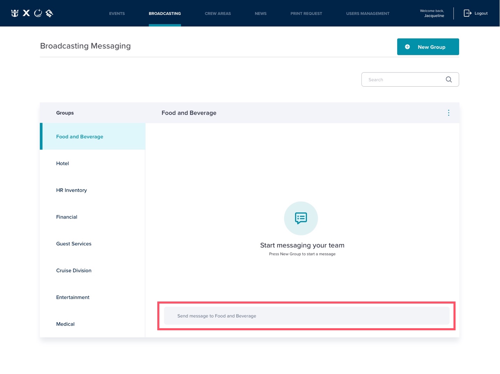
Task: Click into the Search input box
Action: point(403,79)
